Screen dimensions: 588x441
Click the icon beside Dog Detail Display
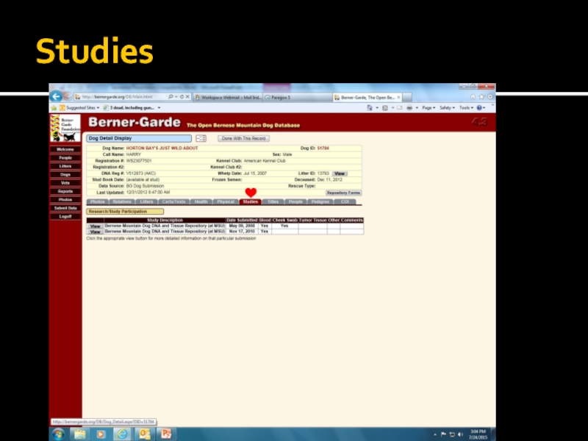tap(201, 138)
